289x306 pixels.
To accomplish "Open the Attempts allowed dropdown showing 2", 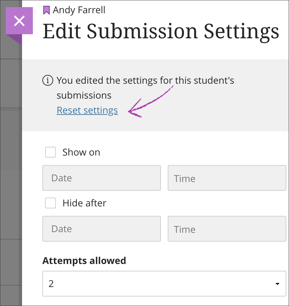I will coord(164,284).
